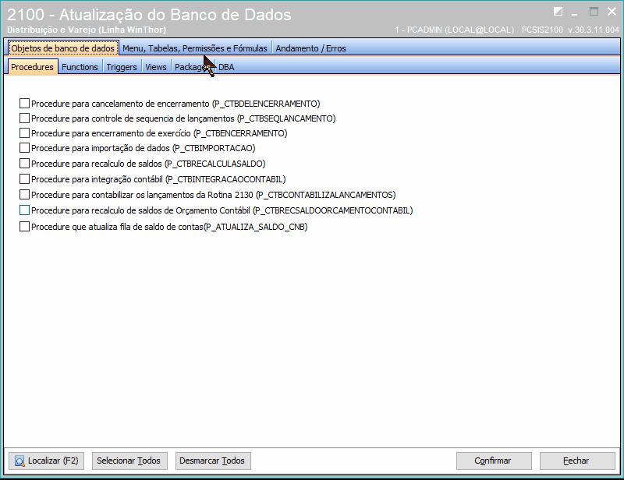
Task: Click the magnifier icon on Localizar button
Action: tap(19, 461)
